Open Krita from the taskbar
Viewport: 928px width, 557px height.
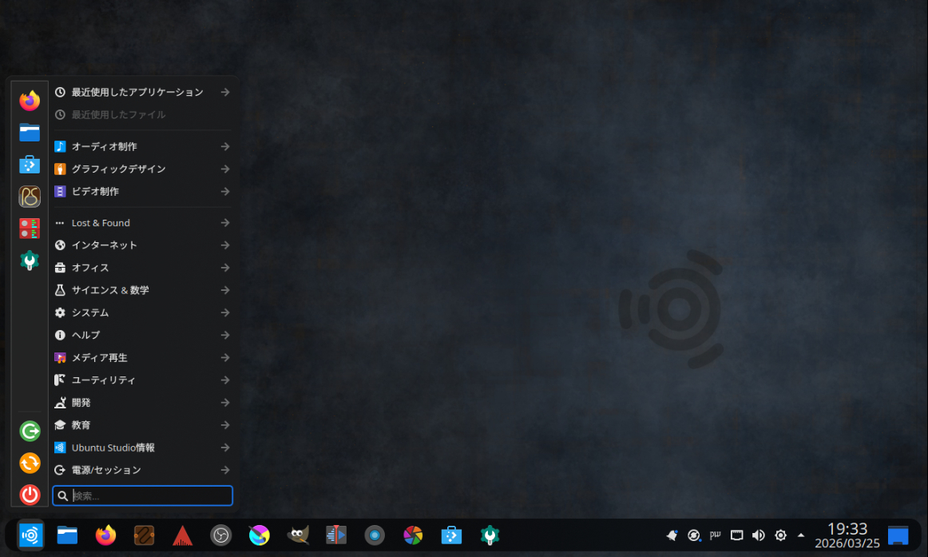click(x=260, y=535)
